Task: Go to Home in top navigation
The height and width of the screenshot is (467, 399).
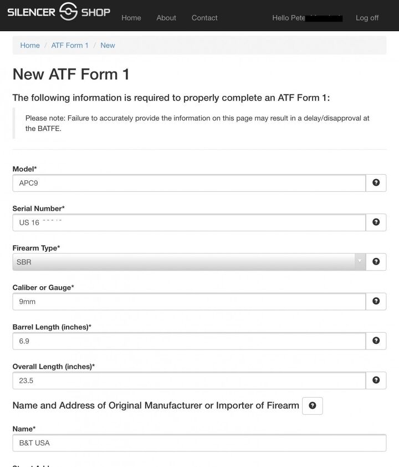Action: (x=131, y=18)
